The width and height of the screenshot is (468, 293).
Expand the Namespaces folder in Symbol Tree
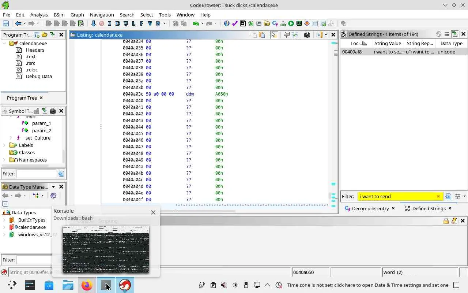4,160
